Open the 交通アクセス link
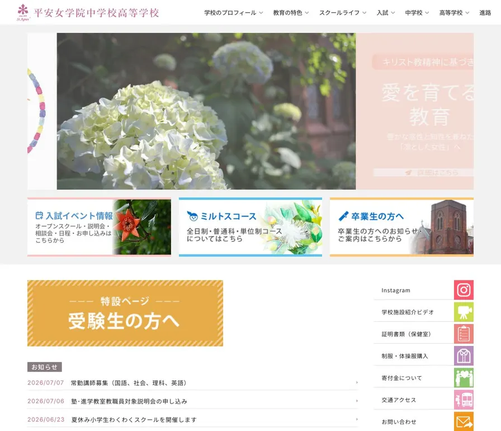The height and width of the screenshot is (431, 501). click(x=399, y=400)
